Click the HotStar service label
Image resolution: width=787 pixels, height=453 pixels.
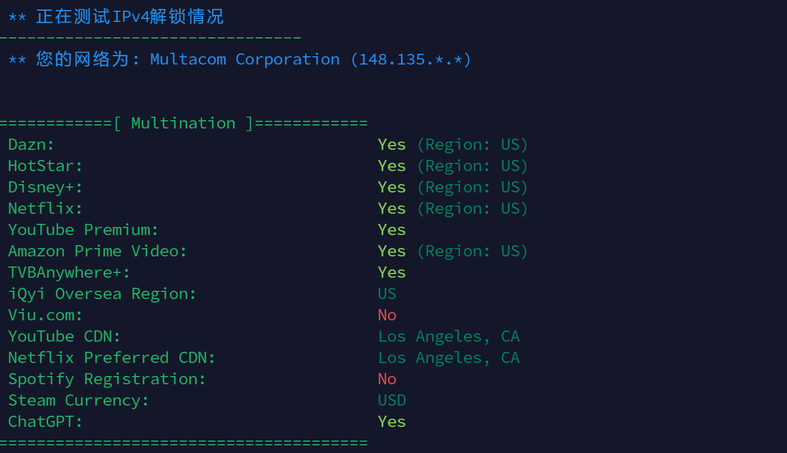[x=46, y=166]
